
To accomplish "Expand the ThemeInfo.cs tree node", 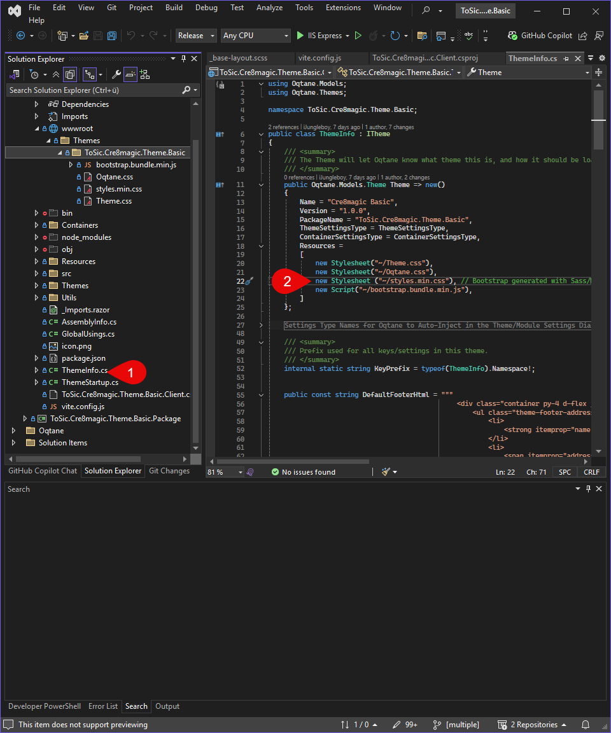I will click(36, 370).
